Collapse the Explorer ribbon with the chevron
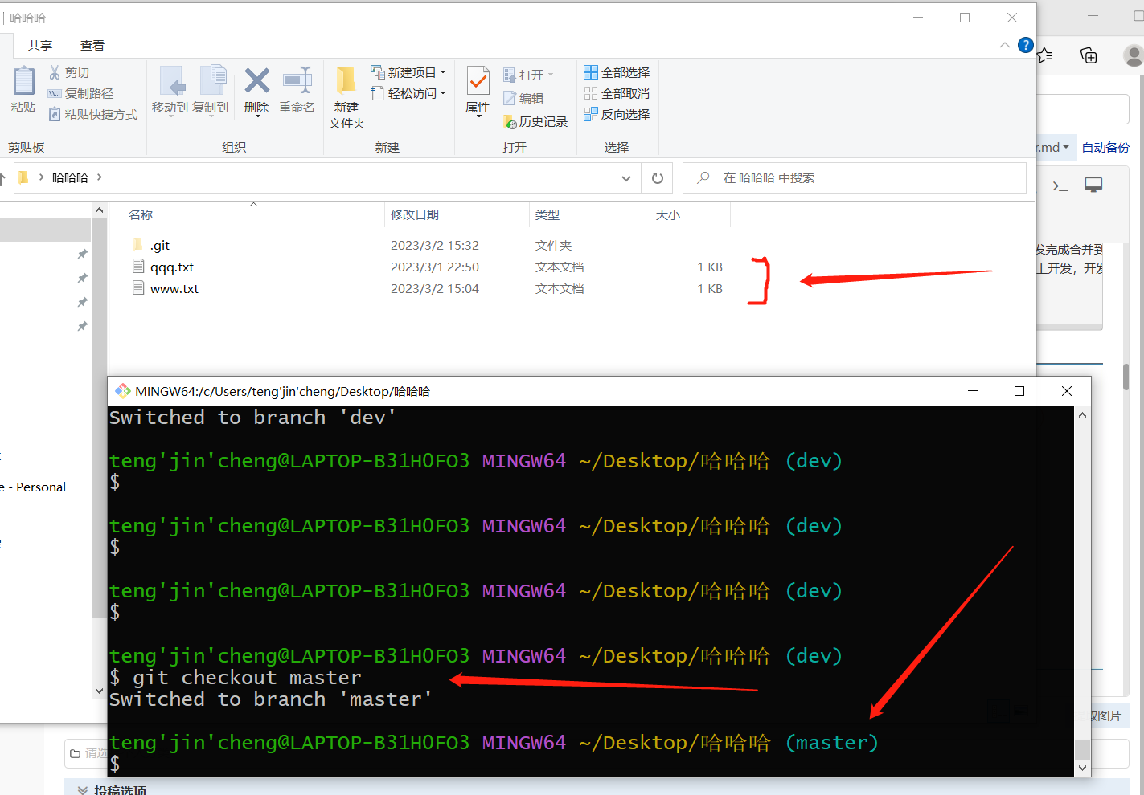 pos(1005,45)
